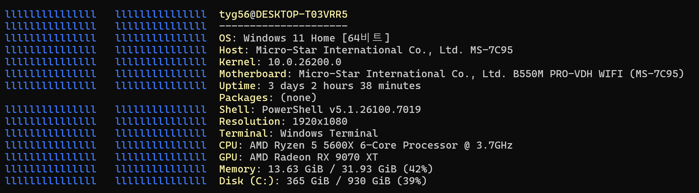Screen dimensions: 699x193
Task: Click the Host label
Action: coord(231,50)
